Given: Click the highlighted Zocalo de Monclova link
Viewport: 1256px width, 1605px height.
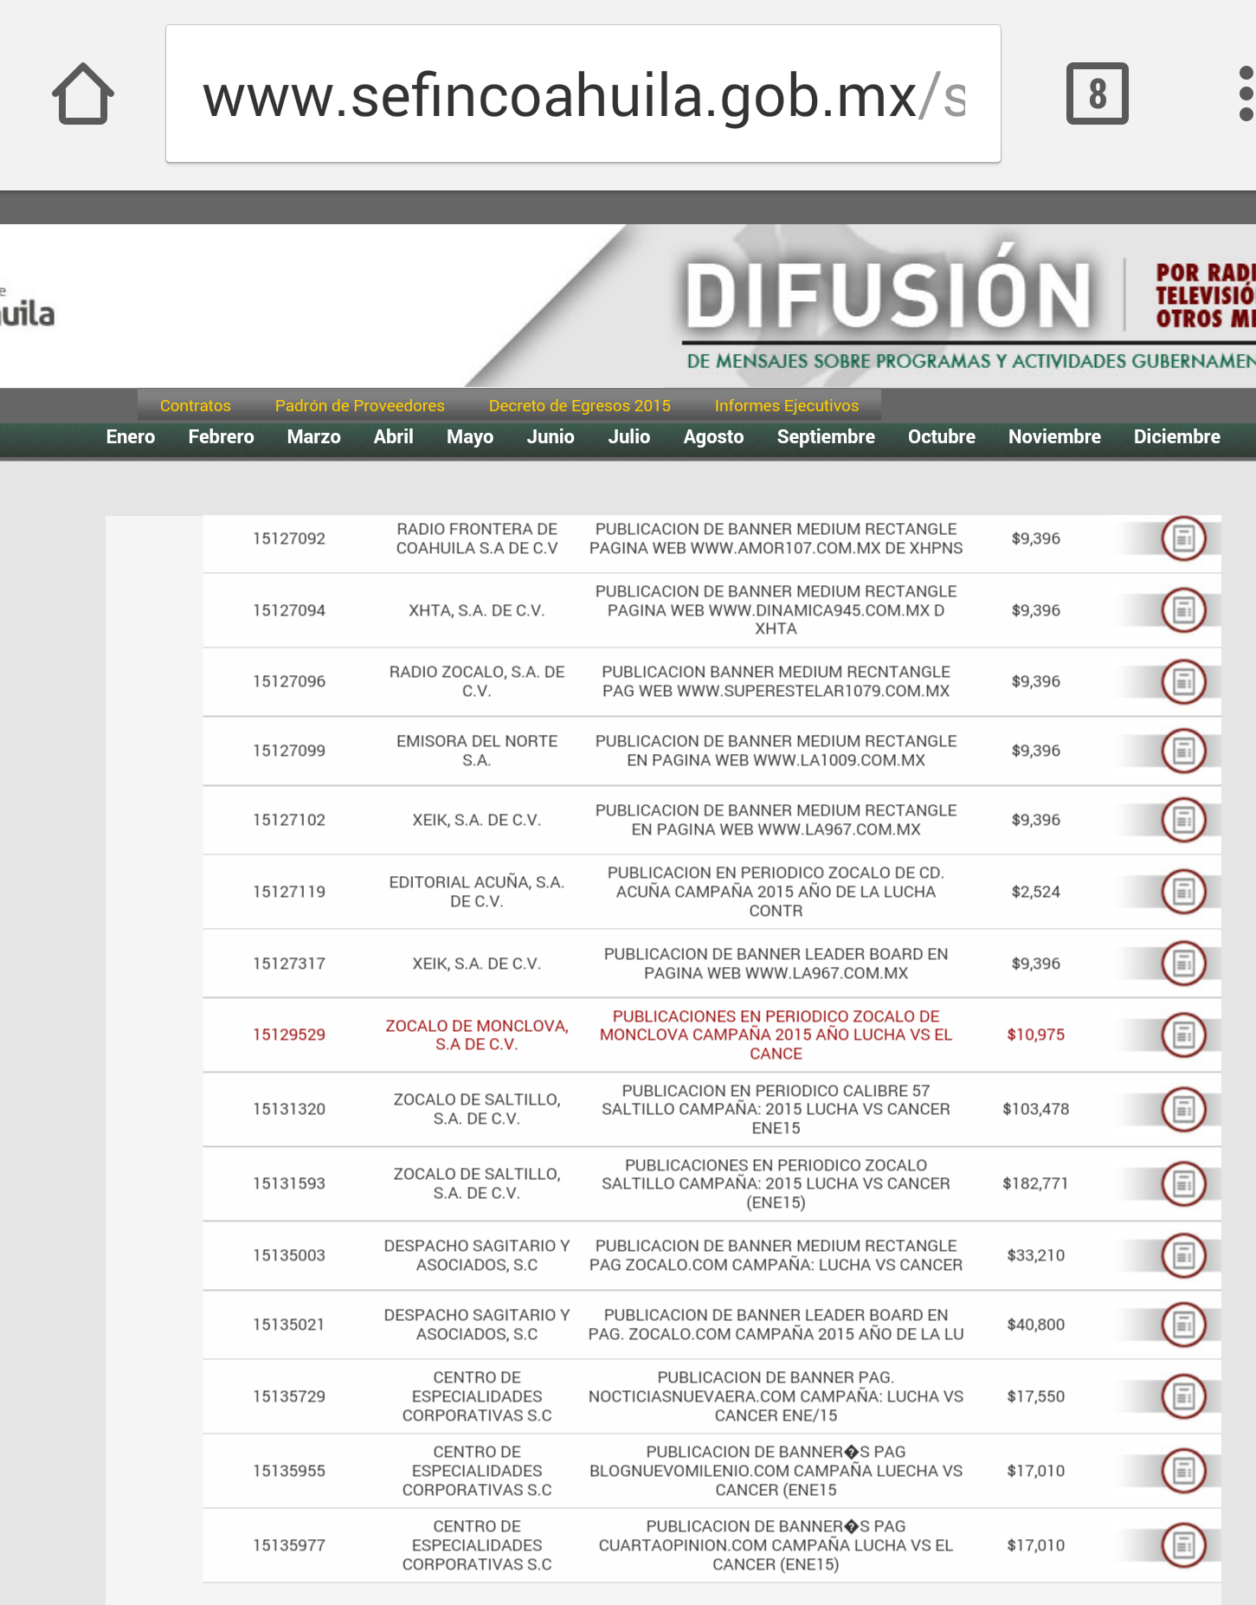Looking at the screenshot, I should click(x=476, y=1035).
